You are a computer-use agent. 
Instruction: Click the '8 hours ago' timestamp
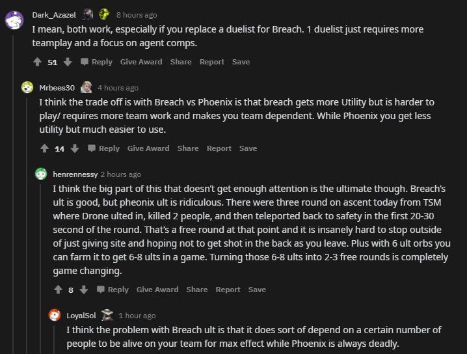coord(136,14)
